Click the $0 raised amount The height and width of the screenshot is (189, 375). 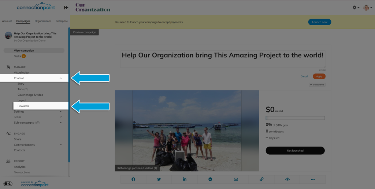click(274, 110)
